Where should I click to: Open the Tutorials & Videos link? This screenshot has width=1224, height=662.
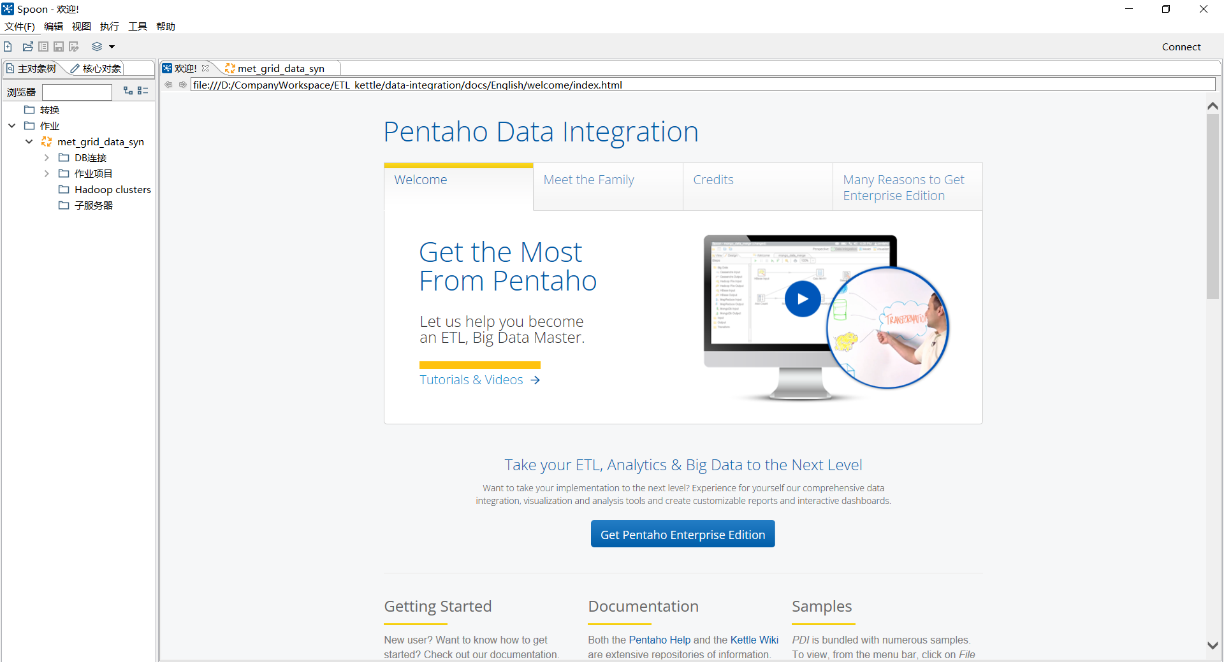click(x=480, y=380)
